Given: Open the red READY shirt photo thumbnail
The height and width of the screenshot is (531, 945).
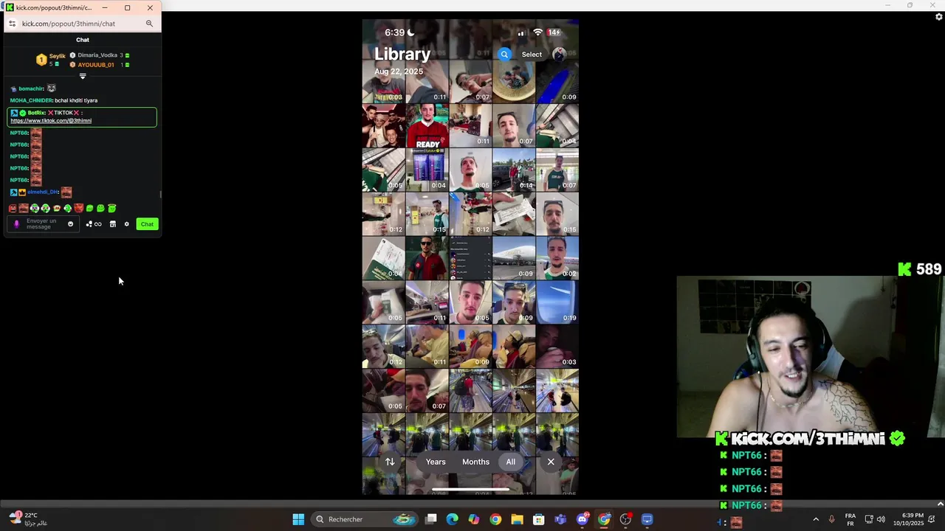Looking at the screenshot, I should pyautogui.click(x=427, y=126).
